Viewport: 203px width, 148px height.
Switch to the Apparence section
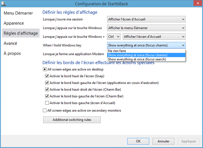pyautogui.click(x=14, y=23)
